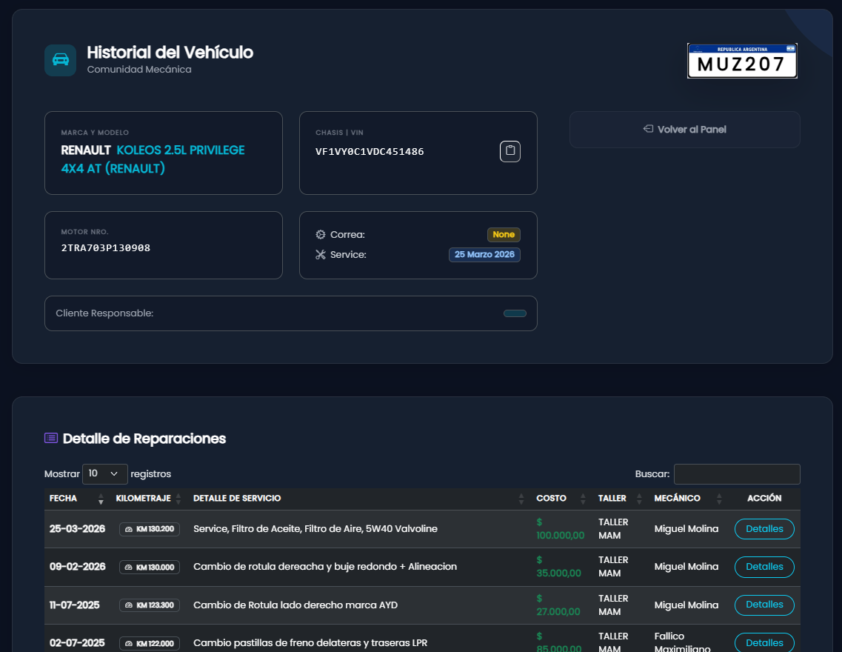Click the 25 Marzo 2026 service badge
Viewport: 842px width, 652px height.
point(484,255)
